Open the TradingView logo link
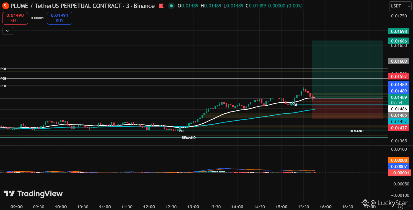Screen dimensions: 413x210 pos(33,194)
